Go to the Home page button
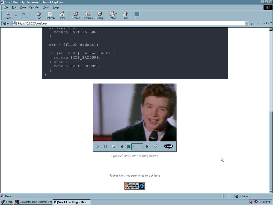 62,16
